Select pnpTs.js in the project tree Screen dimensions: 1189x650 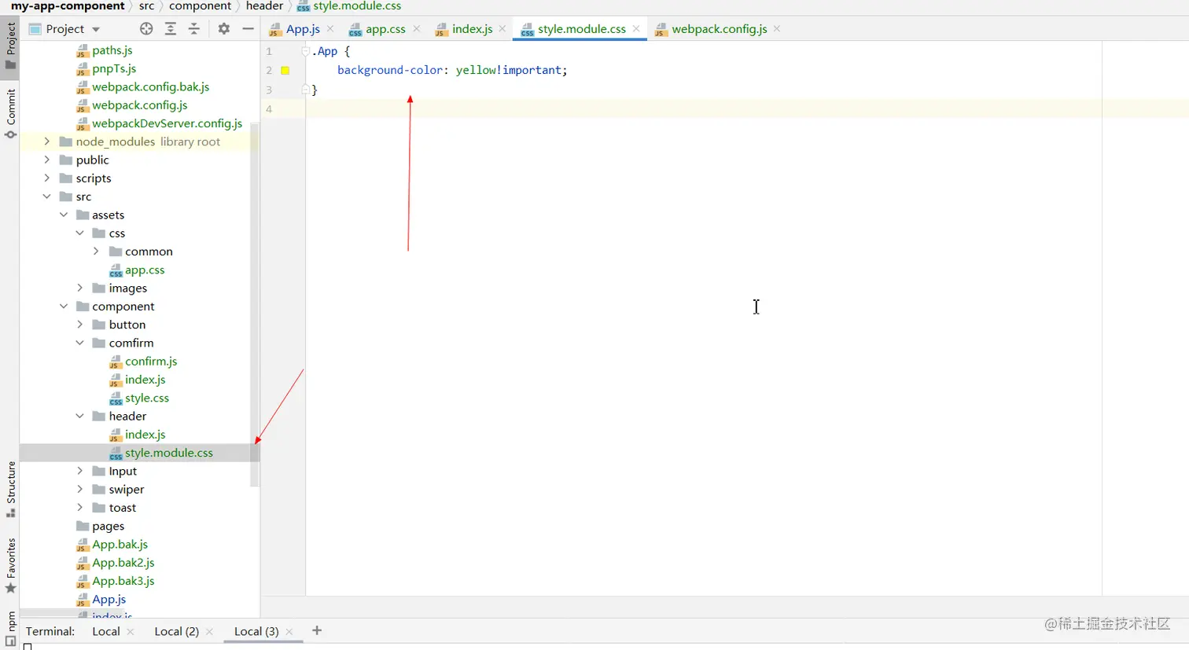point(114,68)
